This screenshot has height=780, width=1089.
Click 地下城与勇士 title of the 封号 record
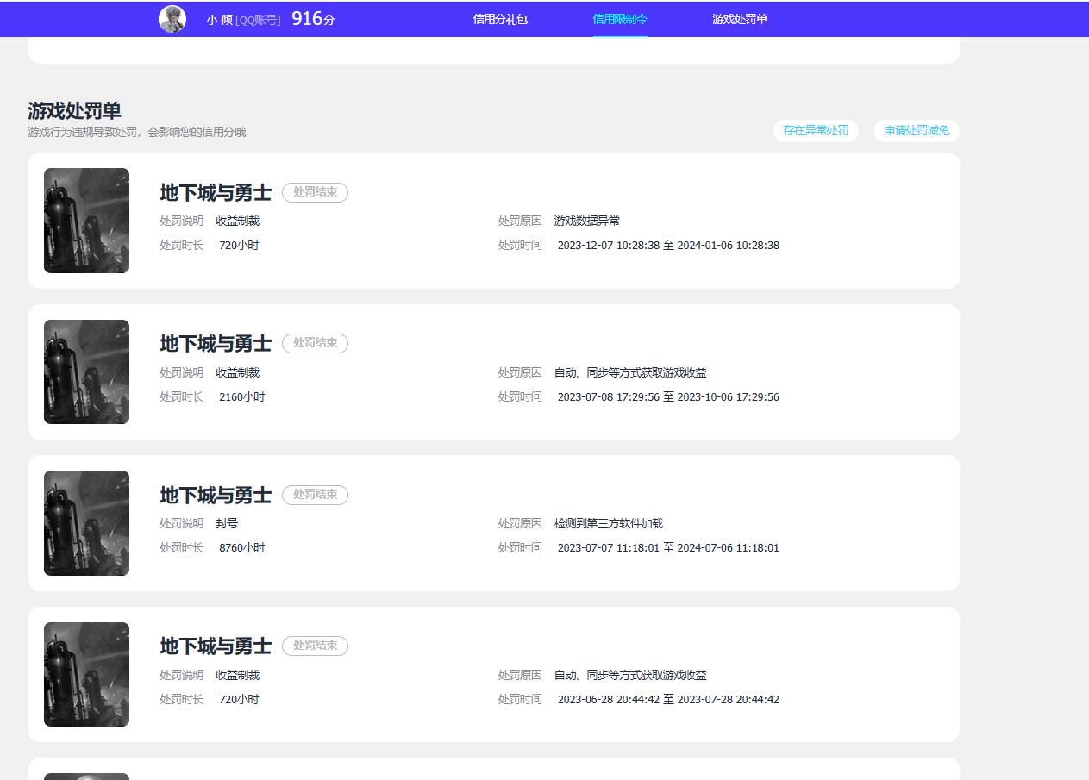pos(216,496)
